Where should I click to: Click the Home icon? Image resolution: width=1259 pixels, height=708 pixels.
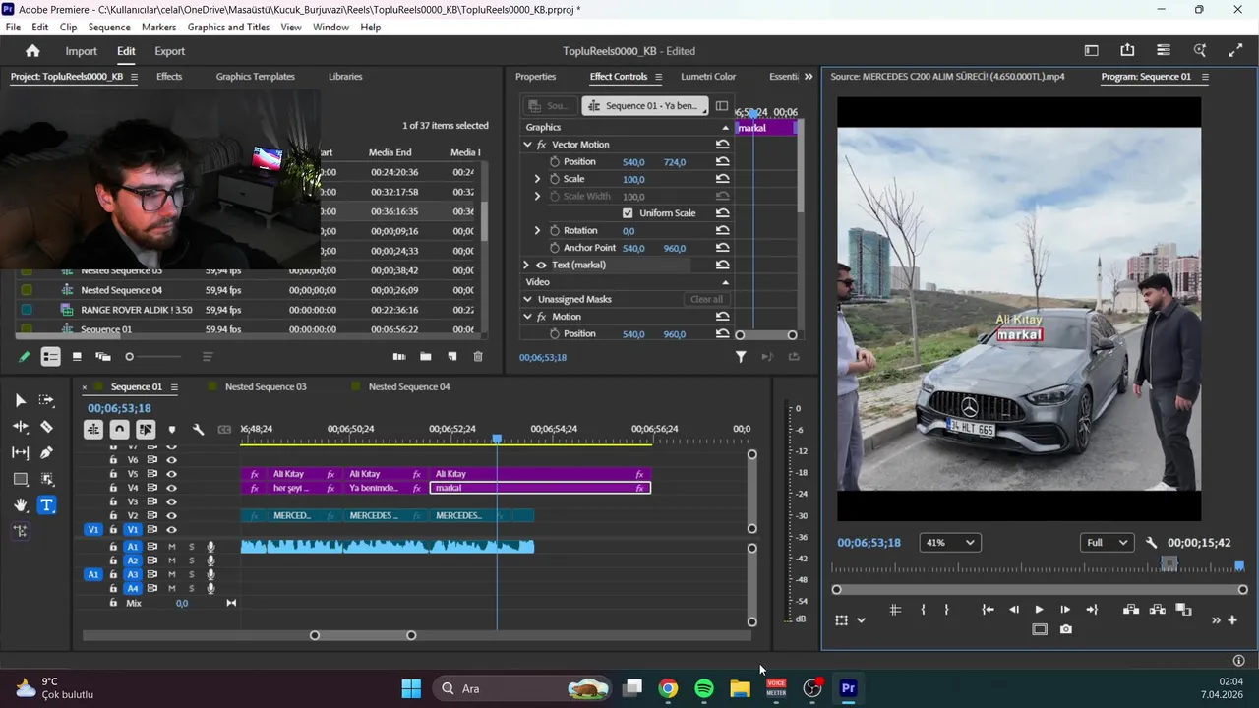32,51
